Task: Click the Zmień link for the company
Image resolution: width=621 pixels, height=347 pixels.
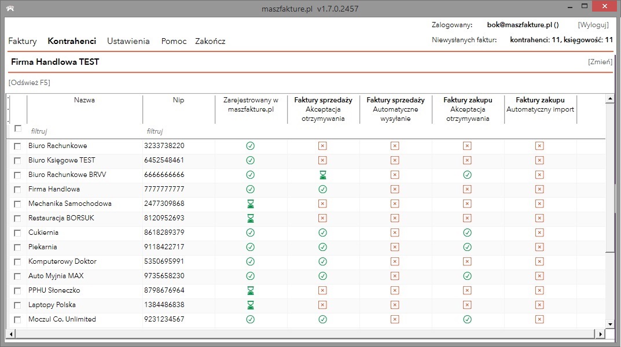Action: click(600, 62)
